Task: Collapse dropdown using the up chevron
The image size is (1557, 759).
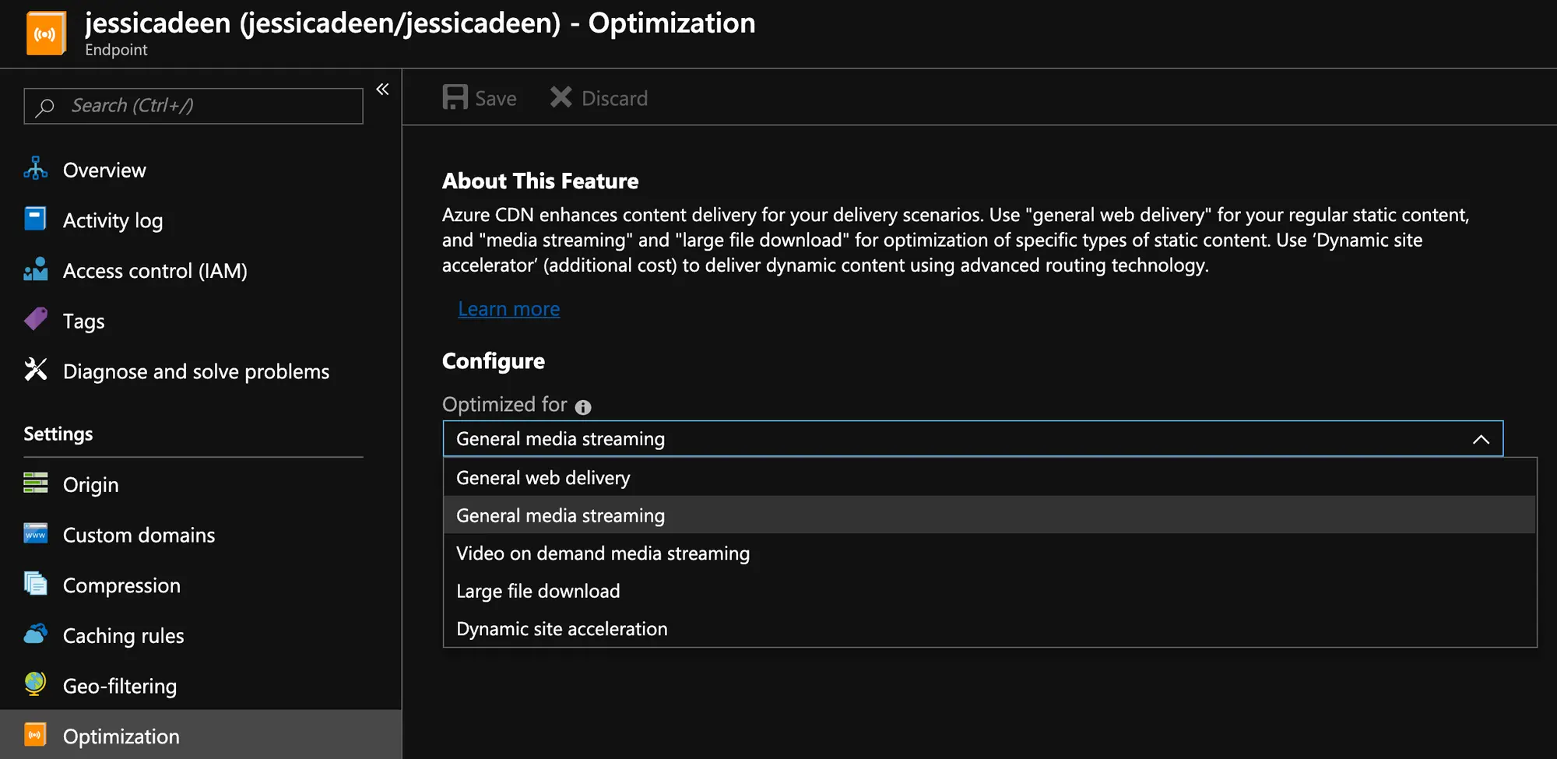Action: 1481,439
